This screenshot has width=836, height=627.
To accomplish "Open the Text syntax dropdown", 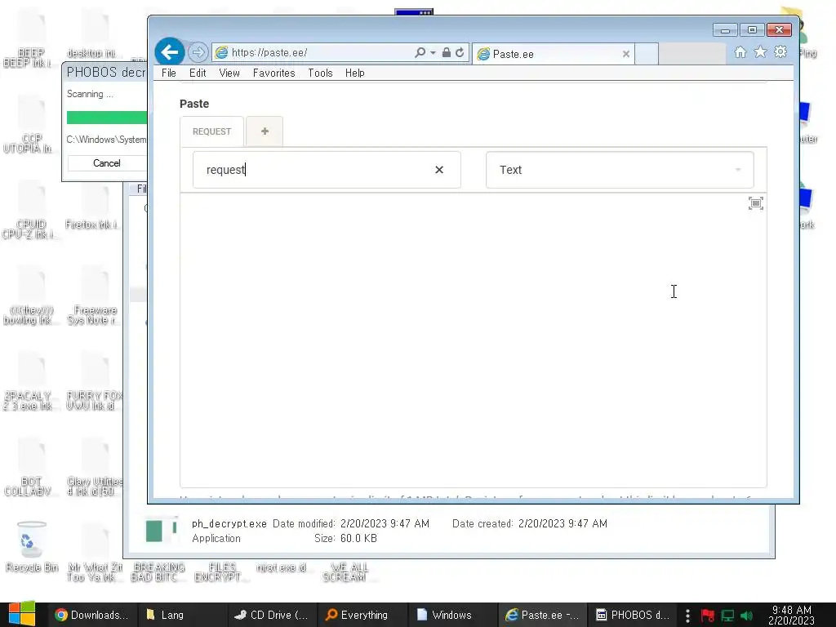I will pos(620,170).
